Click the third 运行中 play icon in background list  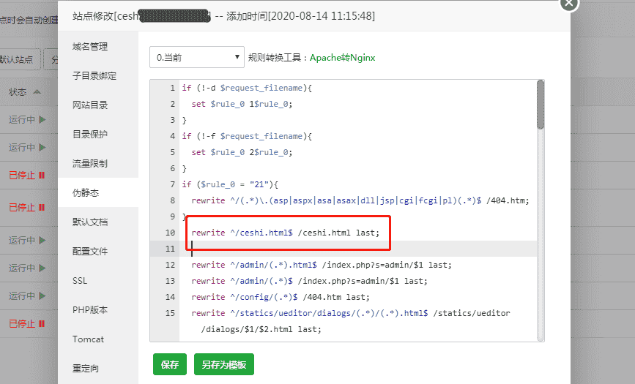tap(42, 241)
